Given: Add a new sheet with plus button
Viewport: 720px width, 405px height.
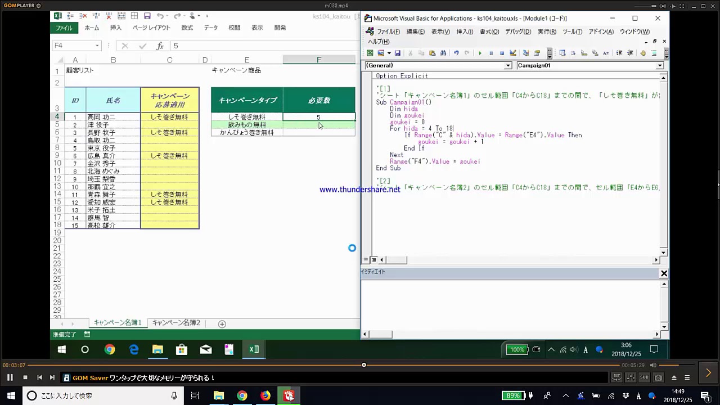Looking at the screenshot, I should [222, 324].
